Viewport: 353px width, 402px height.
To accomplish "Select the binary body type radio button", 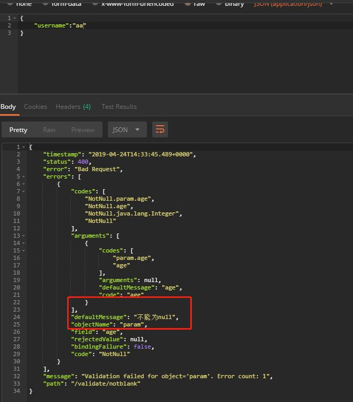I will (220, 3).
